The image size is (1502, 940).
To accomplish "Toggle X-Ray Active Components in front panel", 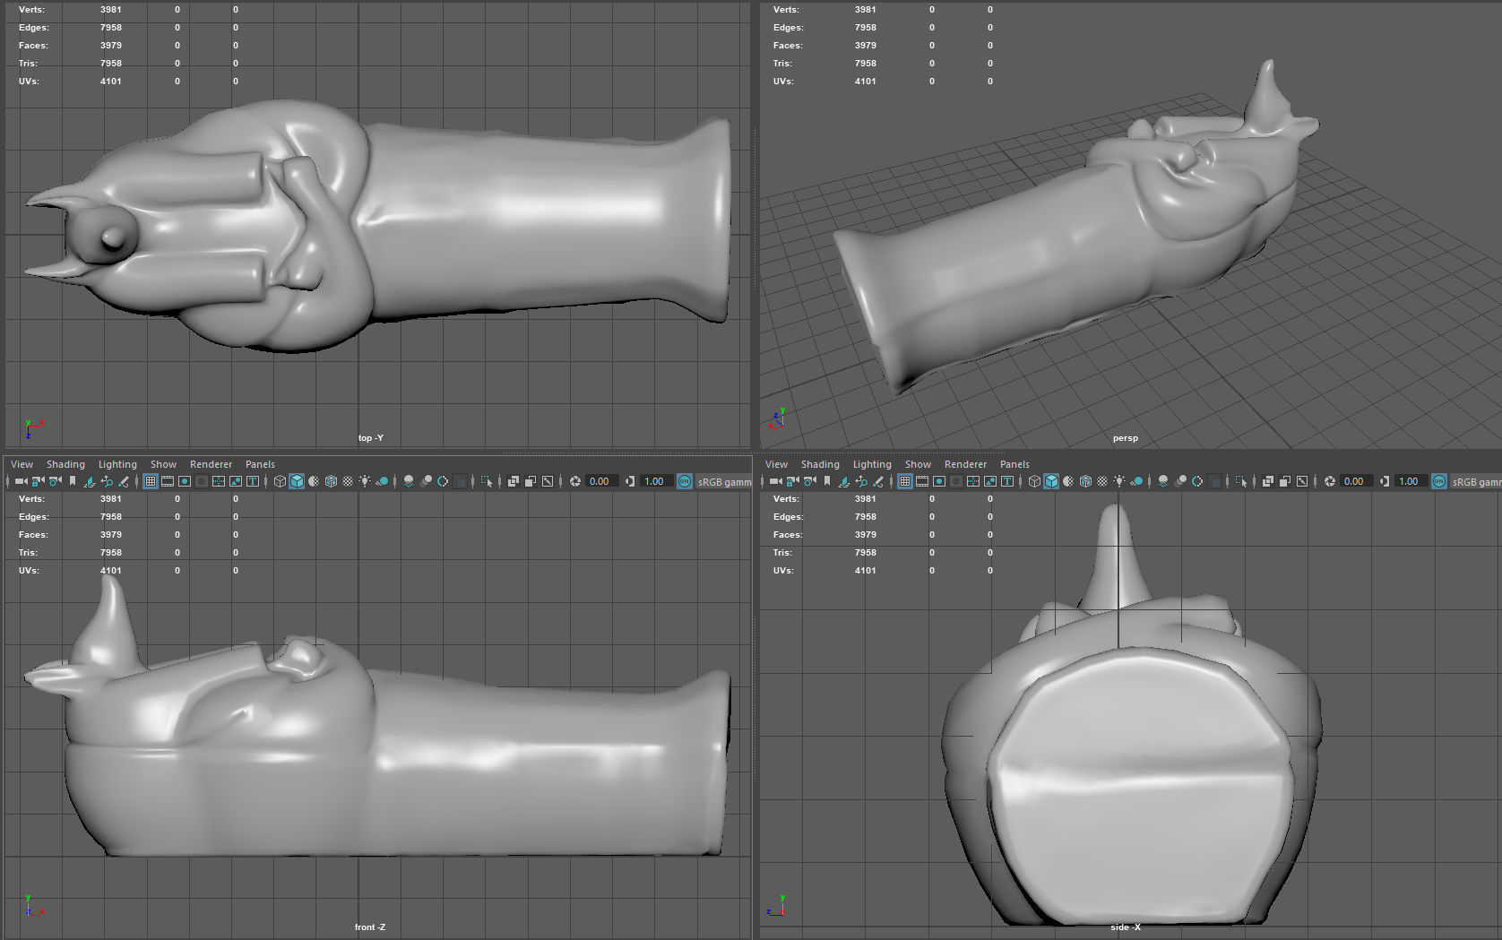I will coord(531,481).
